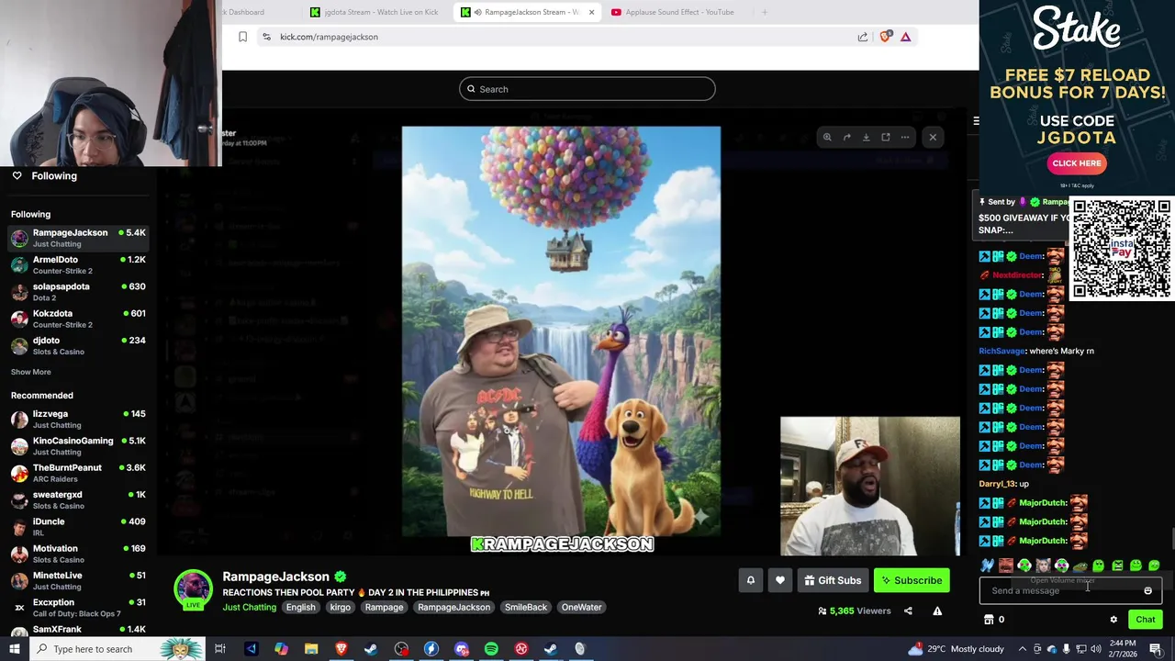Viewport: 1175px width, 661px height.
Task: Share the stream via share icon
Action: pyautogui.click(x=908, y=611)
